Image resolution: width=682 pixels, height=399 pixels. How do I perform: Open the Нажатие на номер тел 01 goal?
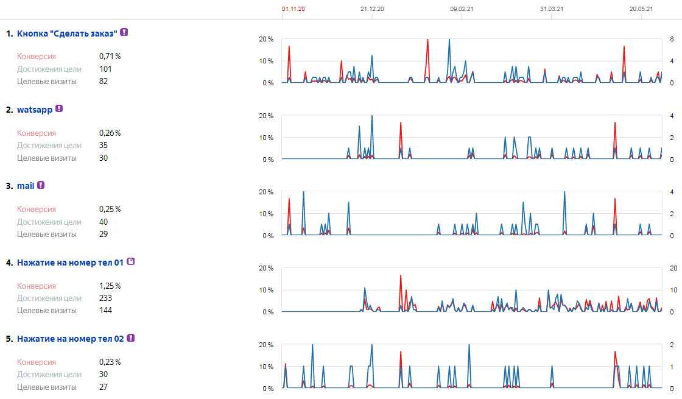pyautogui.click(x=71, y=263)
